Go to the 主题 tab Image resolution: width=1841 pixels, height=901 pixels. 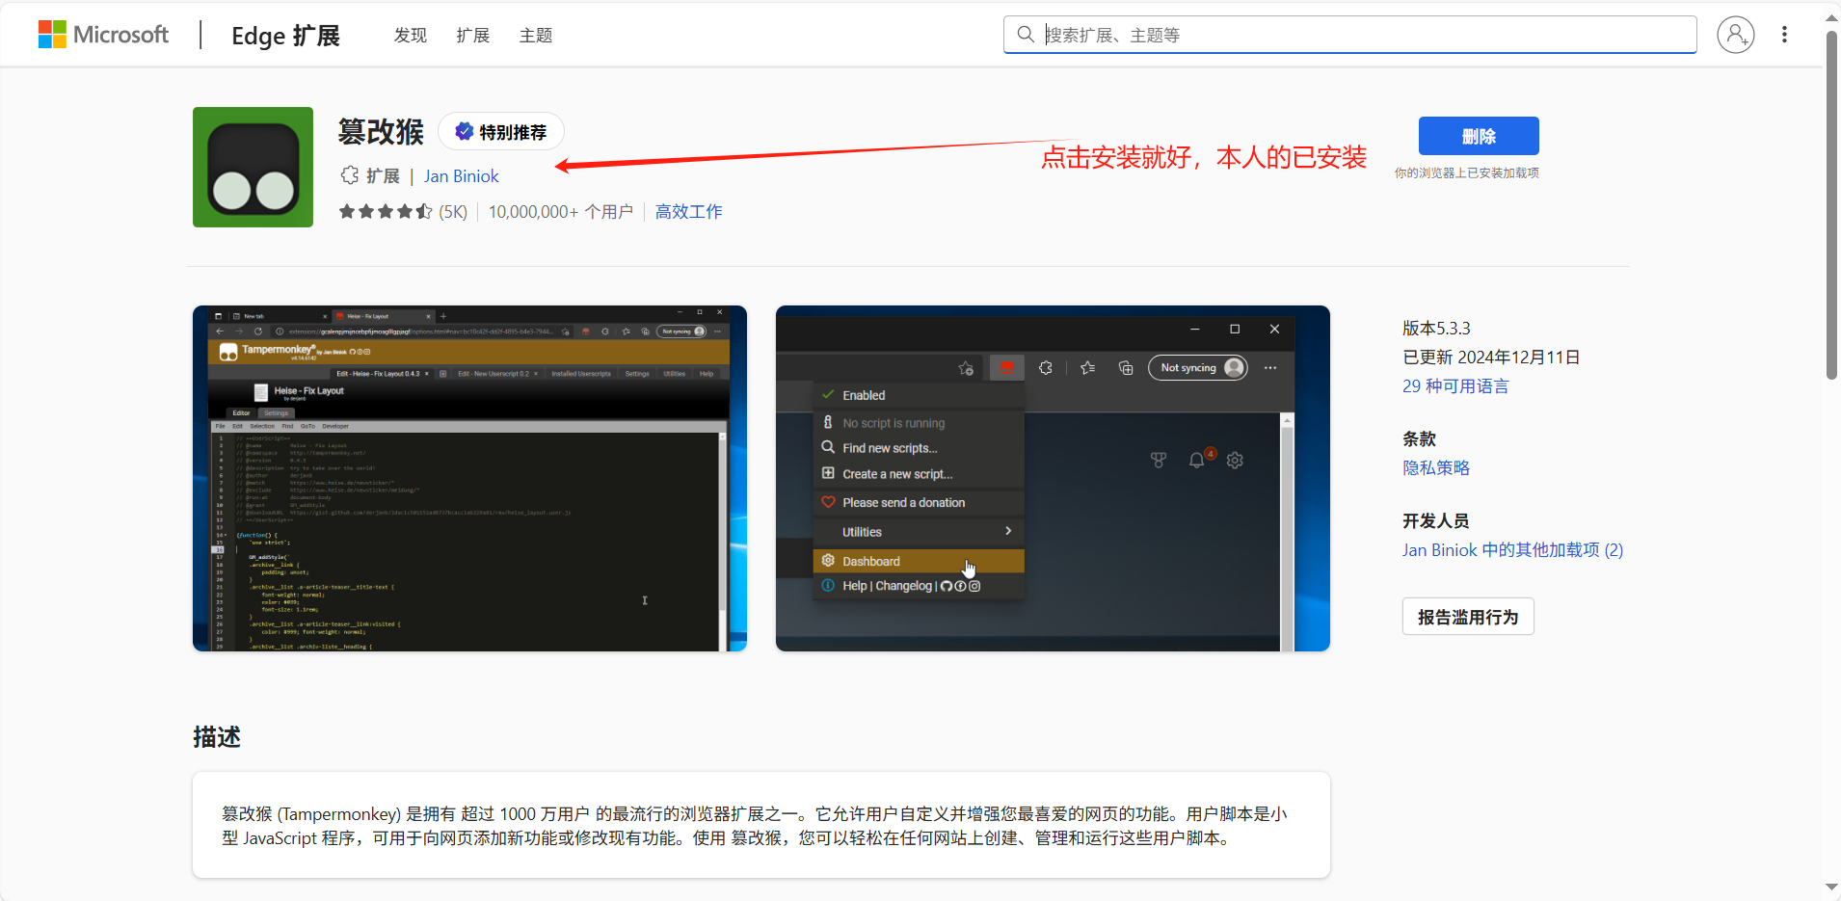click(x=536, y=36)
